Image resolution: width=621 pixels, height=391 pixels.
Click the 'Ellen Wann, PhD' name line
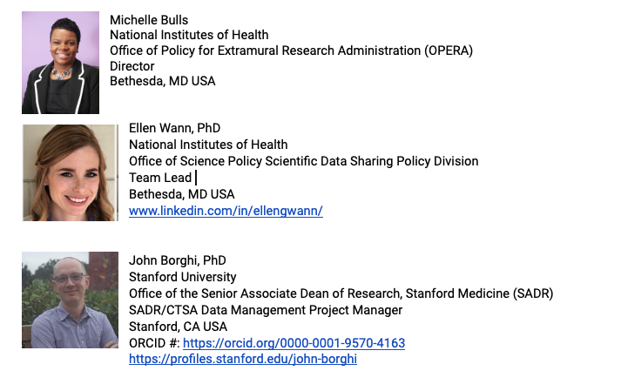click(175, 128)
